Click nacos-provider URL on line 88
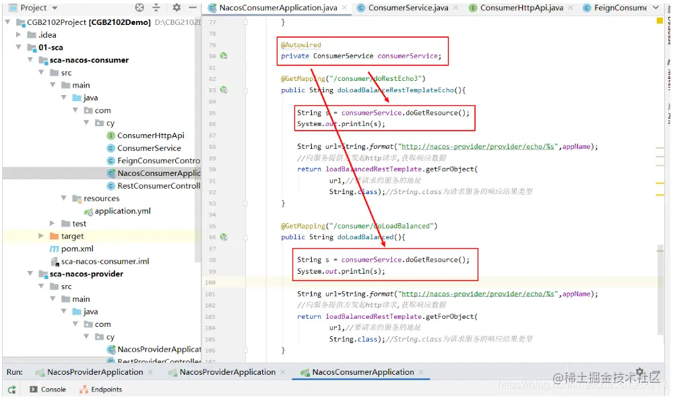Viewport: 673px width, 397px height. click(478, 146)
